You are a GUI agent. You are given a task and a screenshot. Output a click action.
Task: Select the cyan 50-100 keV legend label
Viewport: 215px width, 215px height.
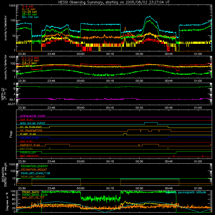click(30, 17)
